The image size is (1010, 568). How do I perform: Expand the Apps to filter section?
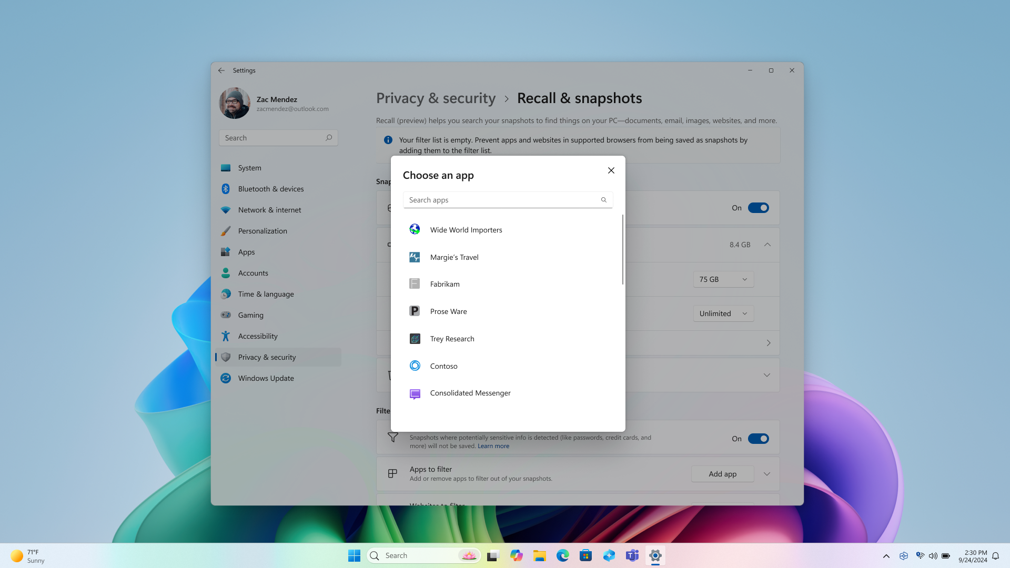click(767, 474)
